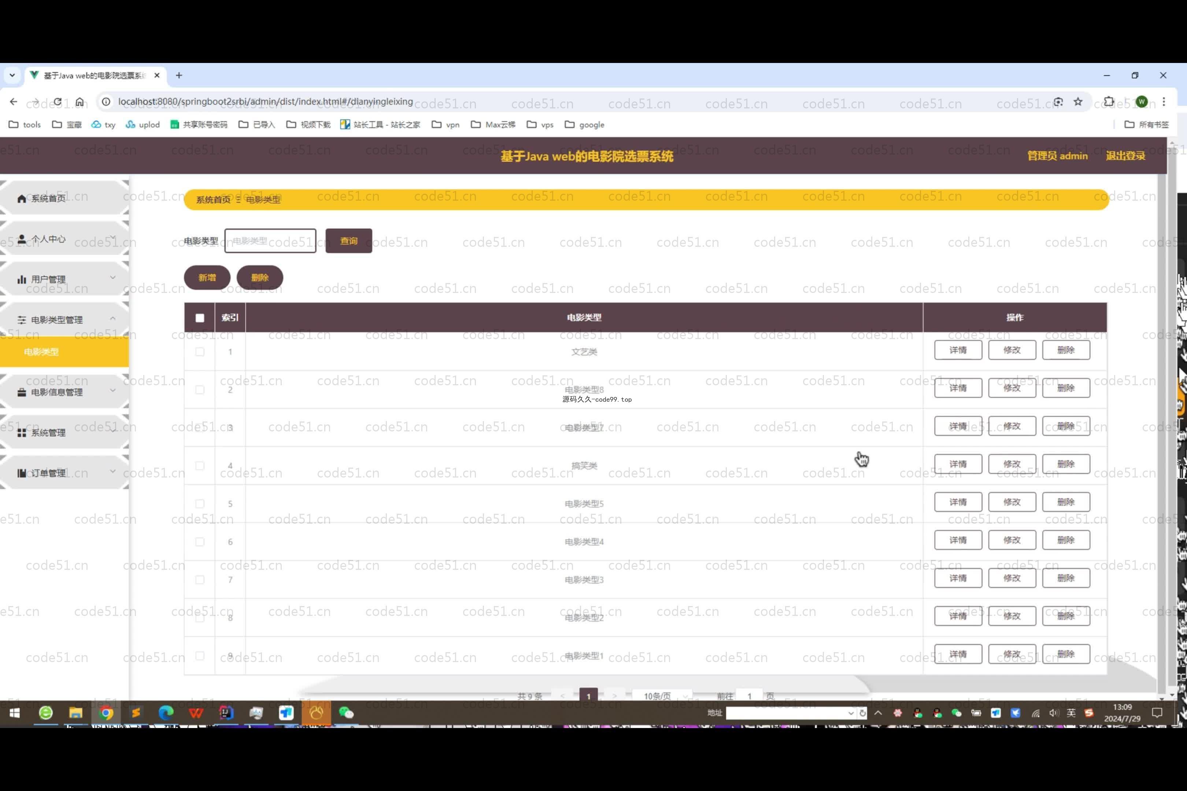This screenshot has width=1187, height=791.
Task: Open Chrome icon in taskbar
Action: pyautogui.click(x=106, y=713)
